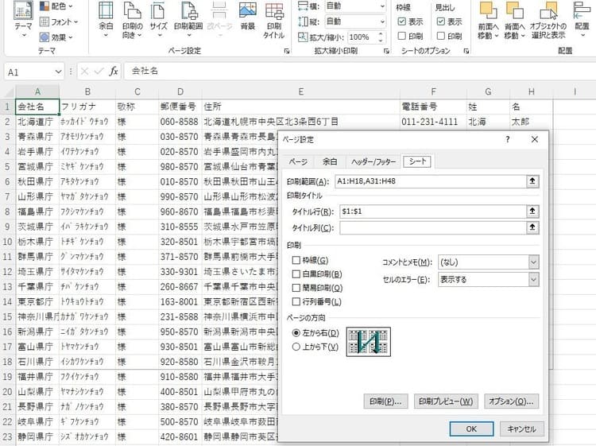Select cell containing 北海道庁
This screenshot has width=596, height=446.
37,122
